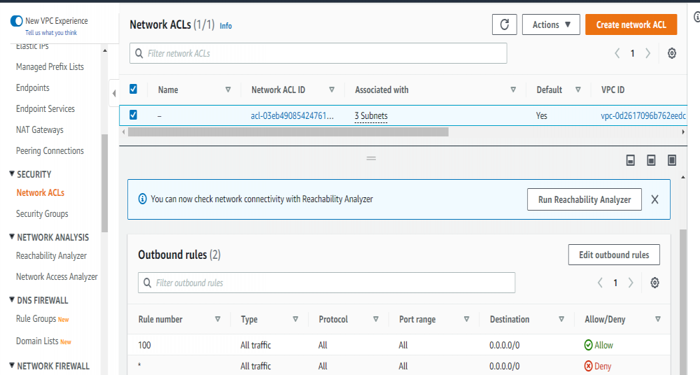
Task: Open the acl-03eb49085424761 ACL link
Action: coord(292,115)
